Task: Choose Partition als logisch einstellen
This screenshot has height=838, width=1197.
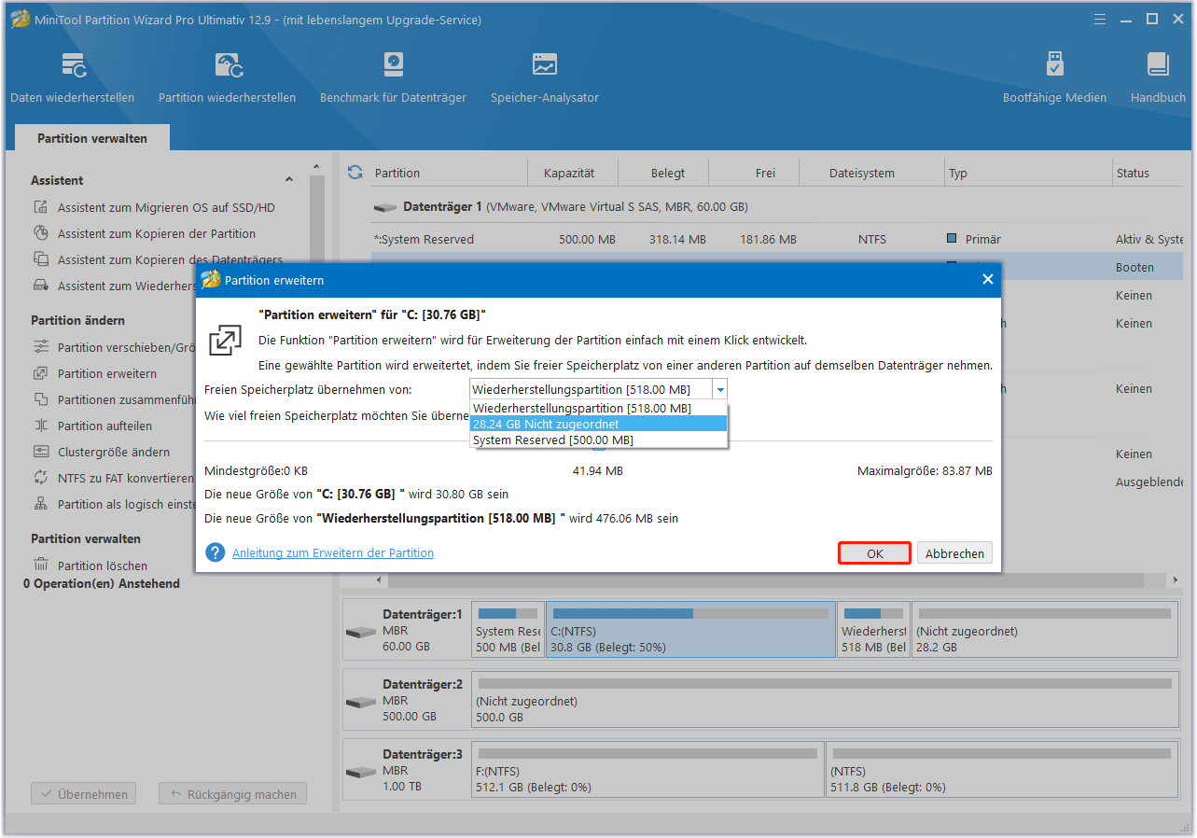Action: (114, 504)
